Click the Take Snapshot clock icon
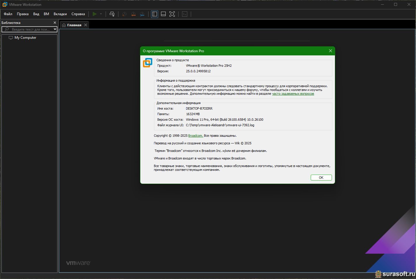Image resolution: width=416 pixels, height=279 pixels. (x=124, y=14)
